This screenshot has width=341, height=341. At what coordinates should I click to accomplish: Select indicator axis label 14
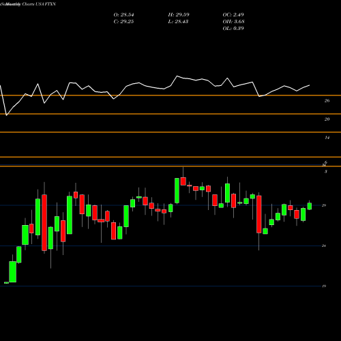(327, 138)
